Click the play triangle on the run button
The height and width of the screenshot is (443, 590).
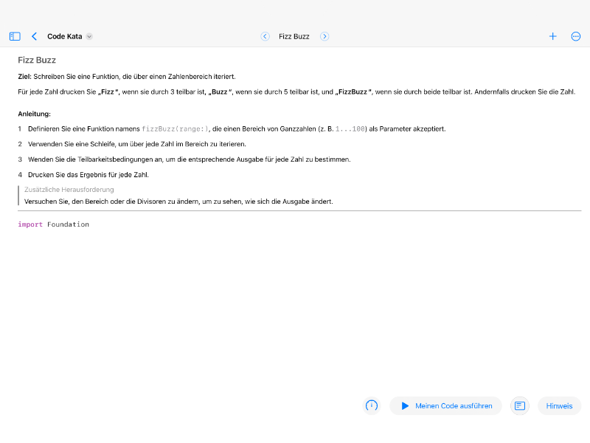point(404,405)
